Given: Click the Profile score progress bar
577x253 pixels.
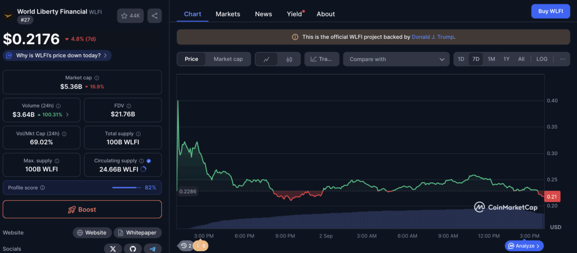Looking at the screenshot, I should [126, 188].
